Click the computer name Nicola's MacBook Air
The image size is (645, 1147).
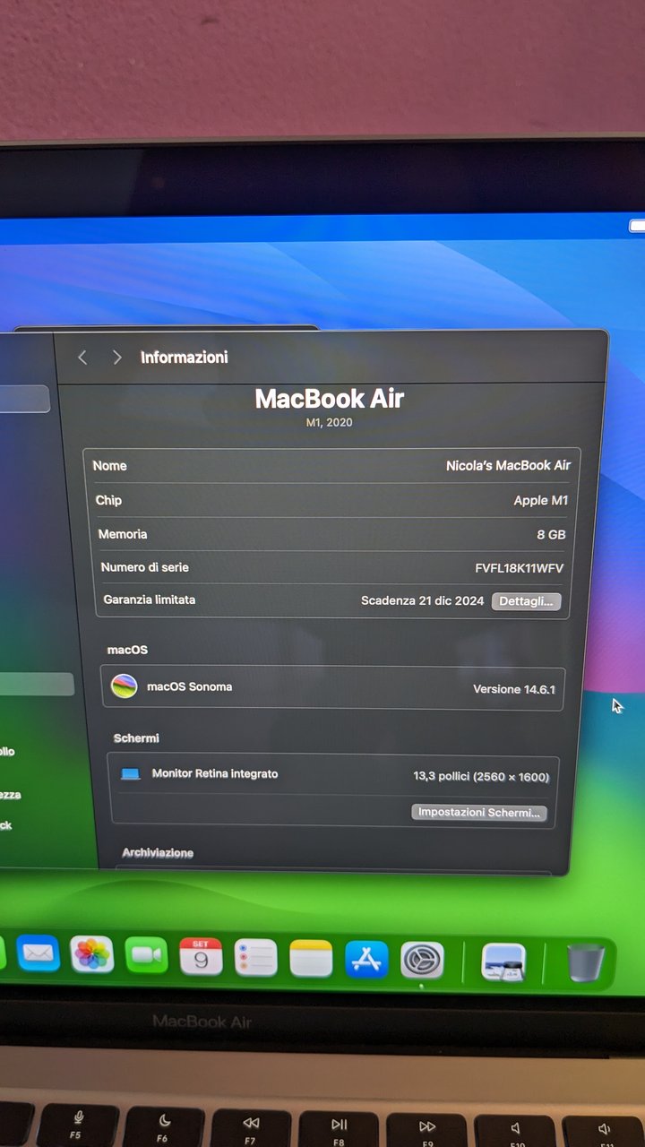click(508, 466)
